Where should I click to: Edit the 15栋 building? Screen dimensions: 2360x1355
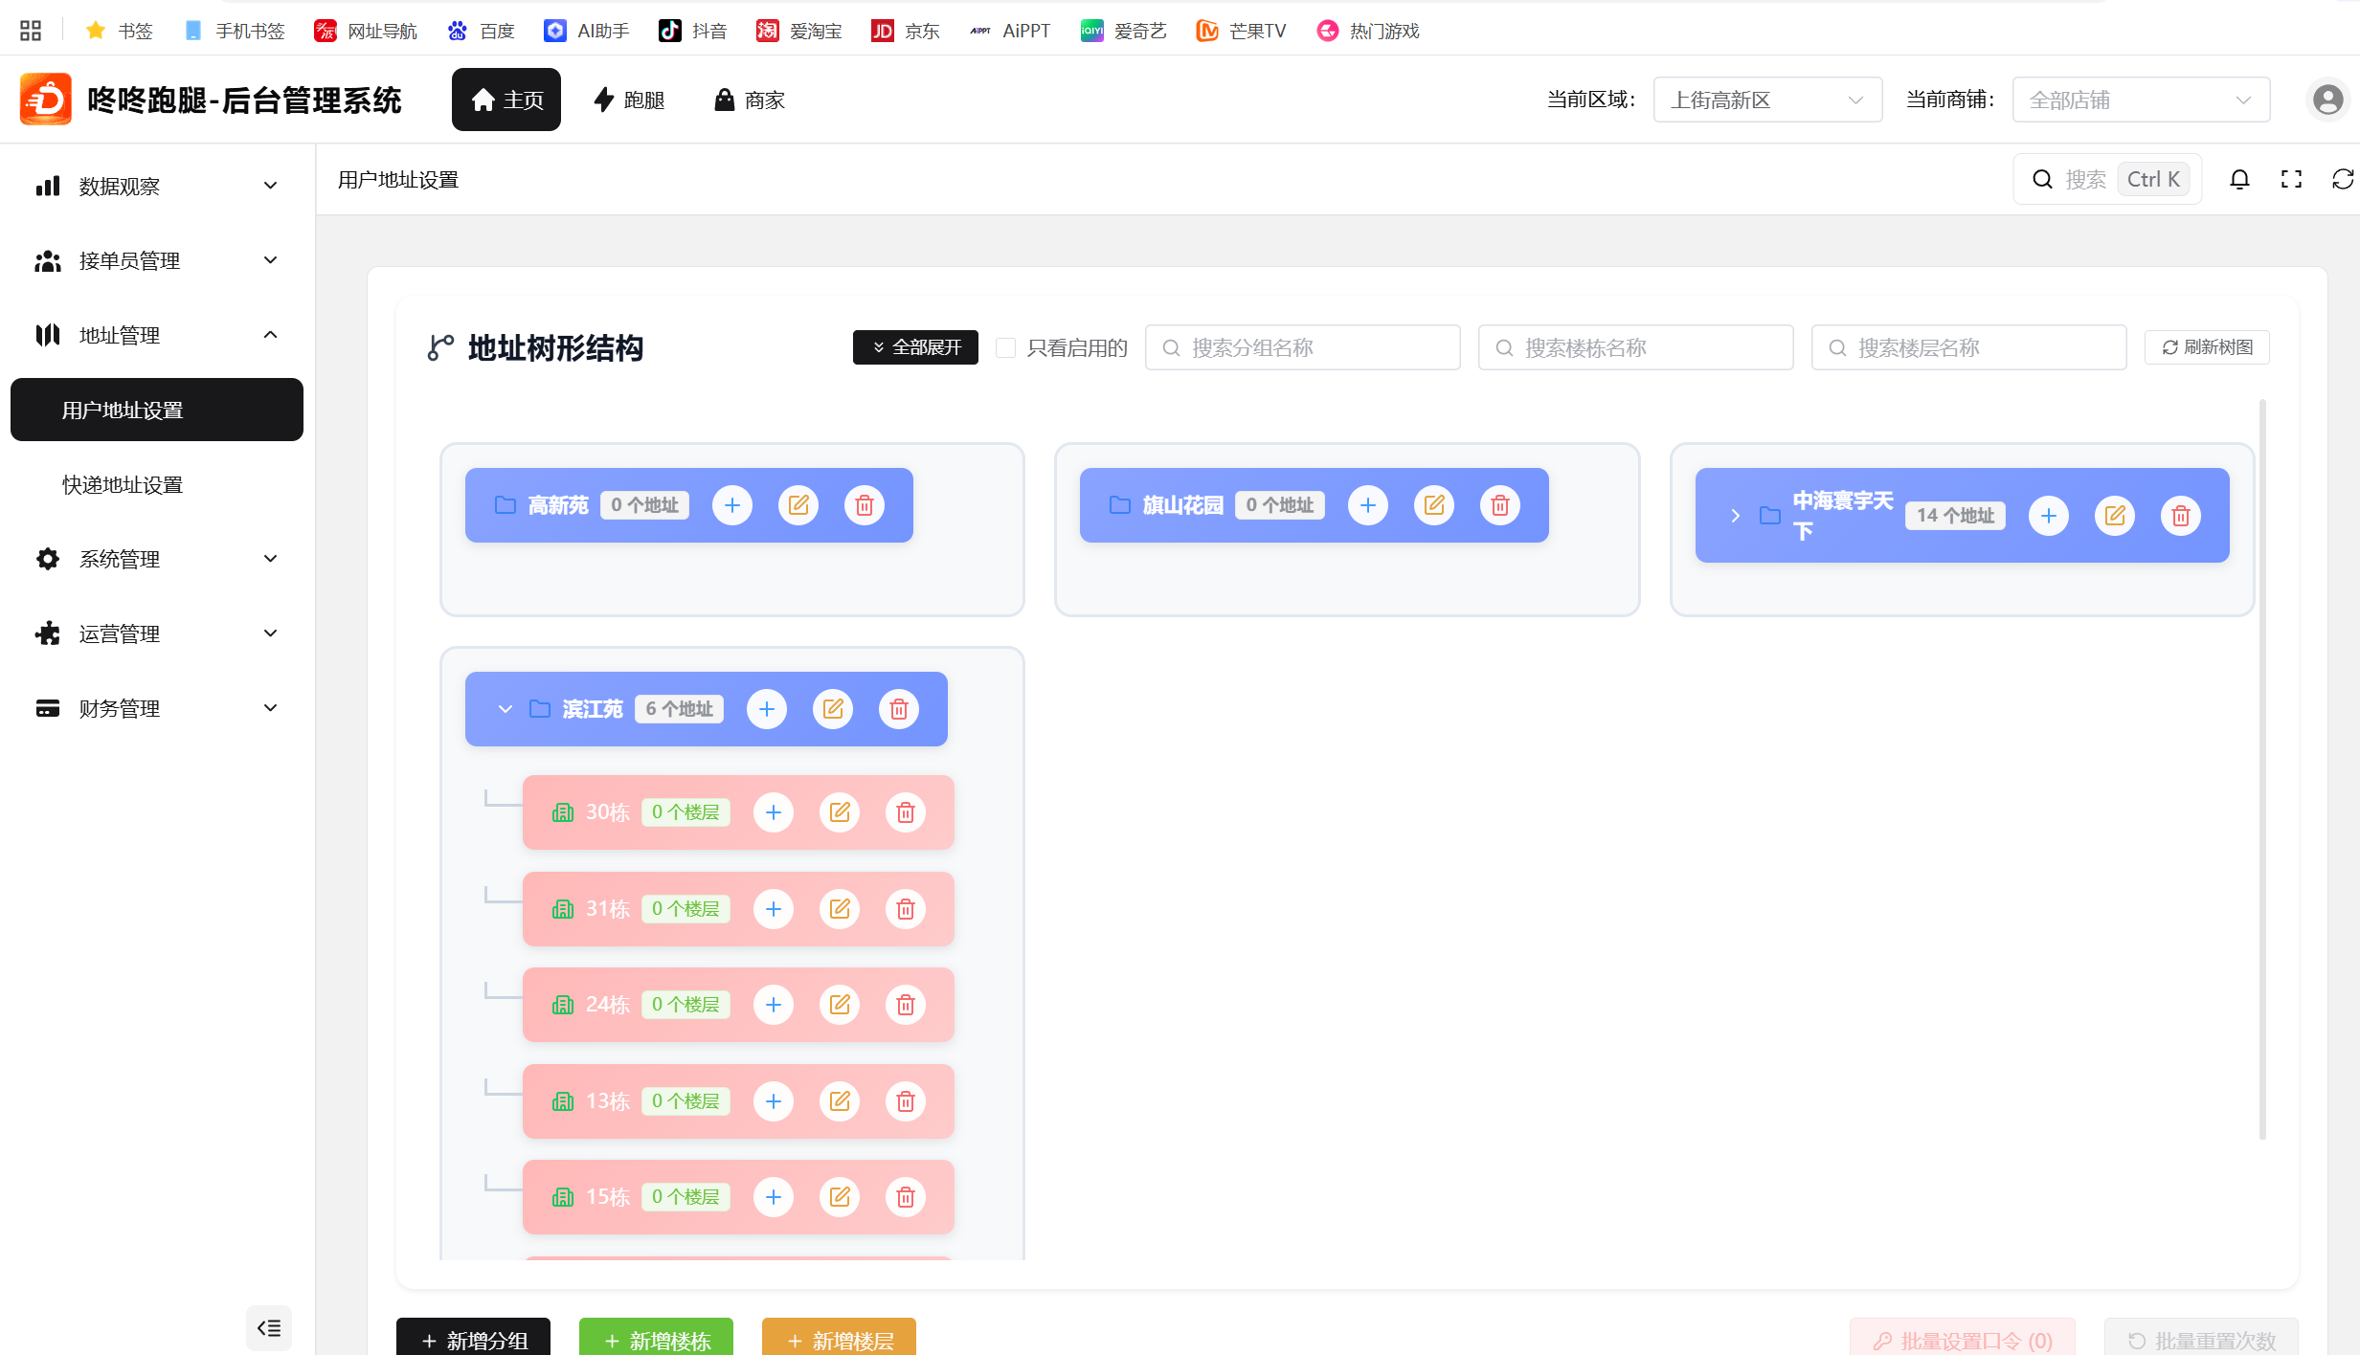(x=840, y=1197)
